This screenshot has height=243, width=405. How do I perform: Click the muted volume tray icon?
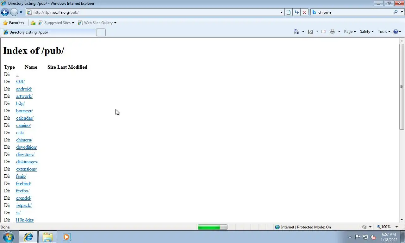pos(373,237)
